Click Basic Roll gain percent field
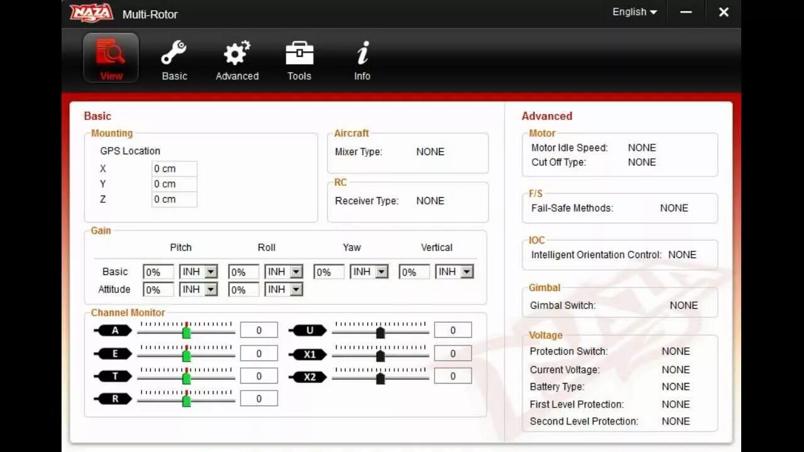Screen dimensions: 804x452 coord(244,272)
